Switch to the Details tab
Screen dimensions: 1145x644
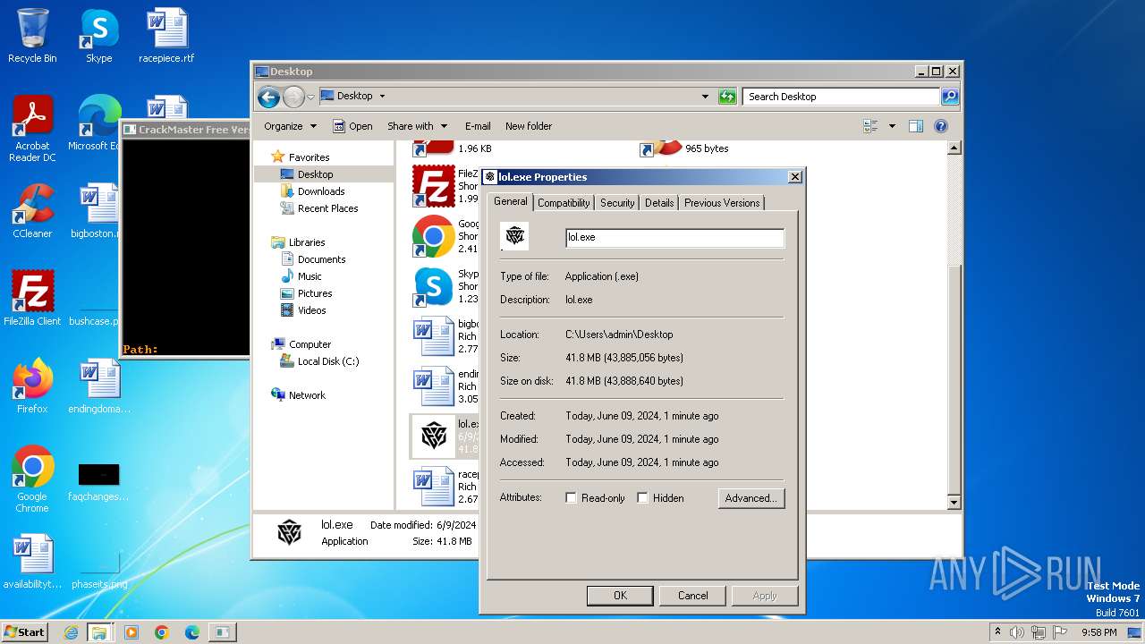coord(659,203)
